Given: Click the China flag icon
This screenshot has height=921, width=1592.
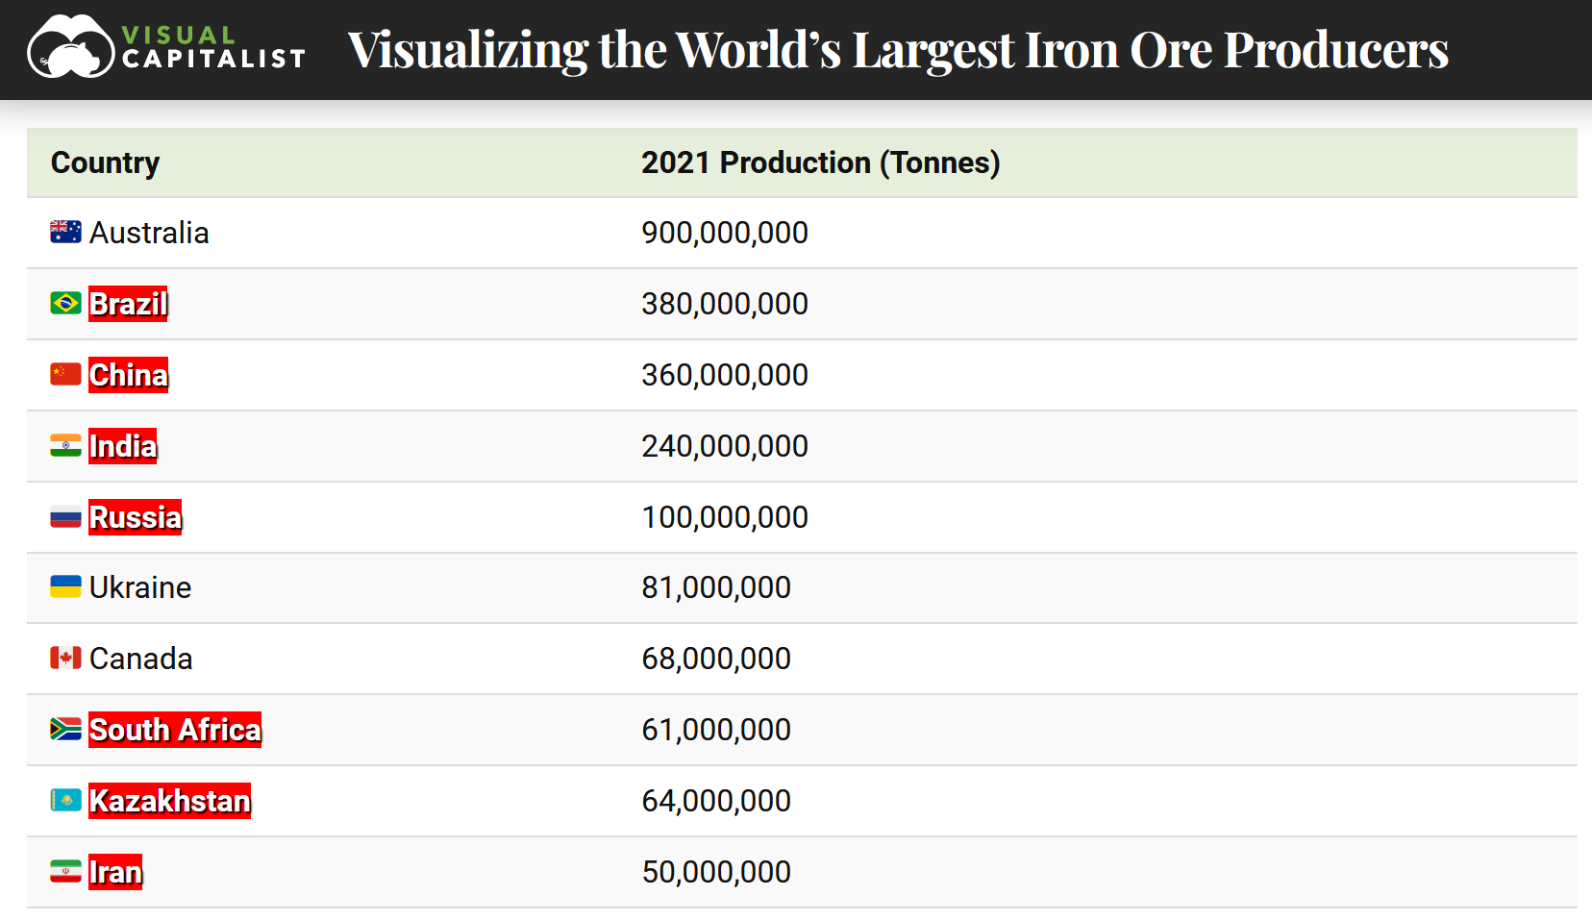Looking at the screenshot, I should pyautogui.click(x=65, y=374).
